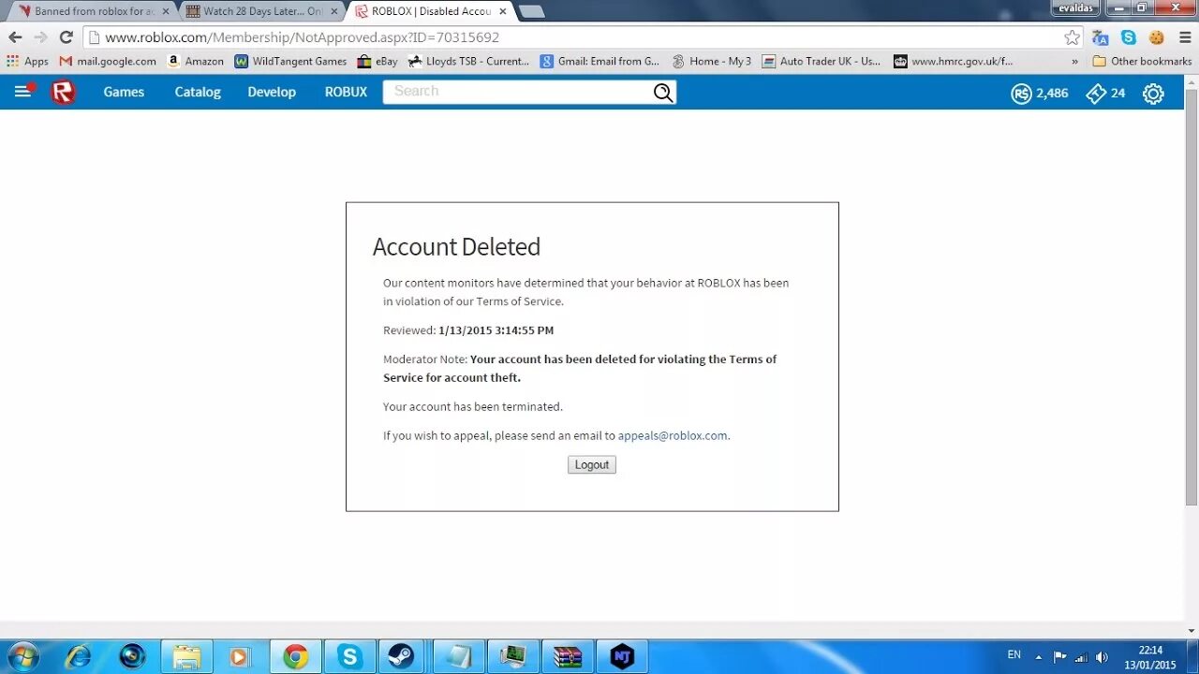Screen dimensions: 1199x674
Task: Click the cookie extension icon
Action: tap(1157, 37)
